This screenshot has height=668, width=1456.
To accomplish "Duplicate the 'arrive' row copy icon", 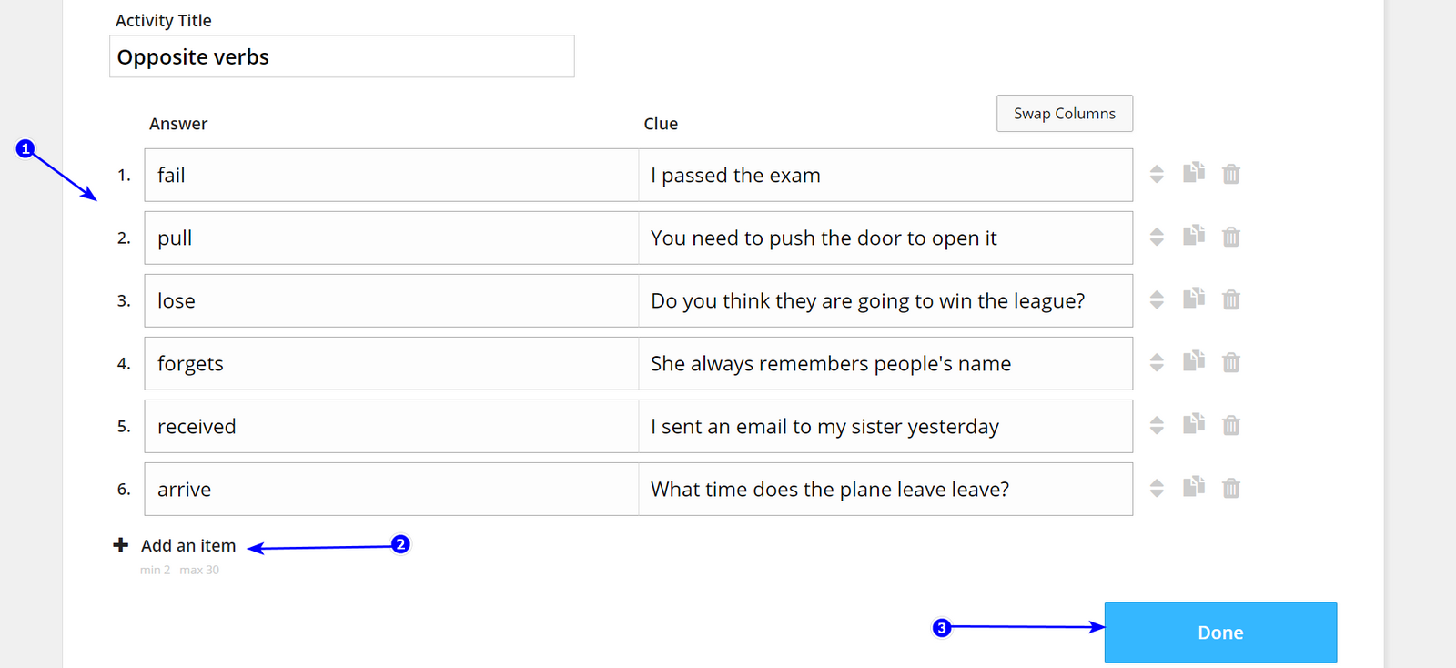I will click(x=1193, y=487).
